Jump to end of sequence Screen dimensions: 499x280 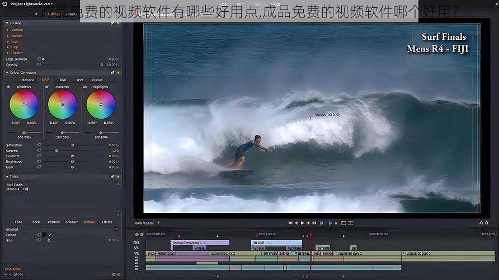[x=314, y=223]
